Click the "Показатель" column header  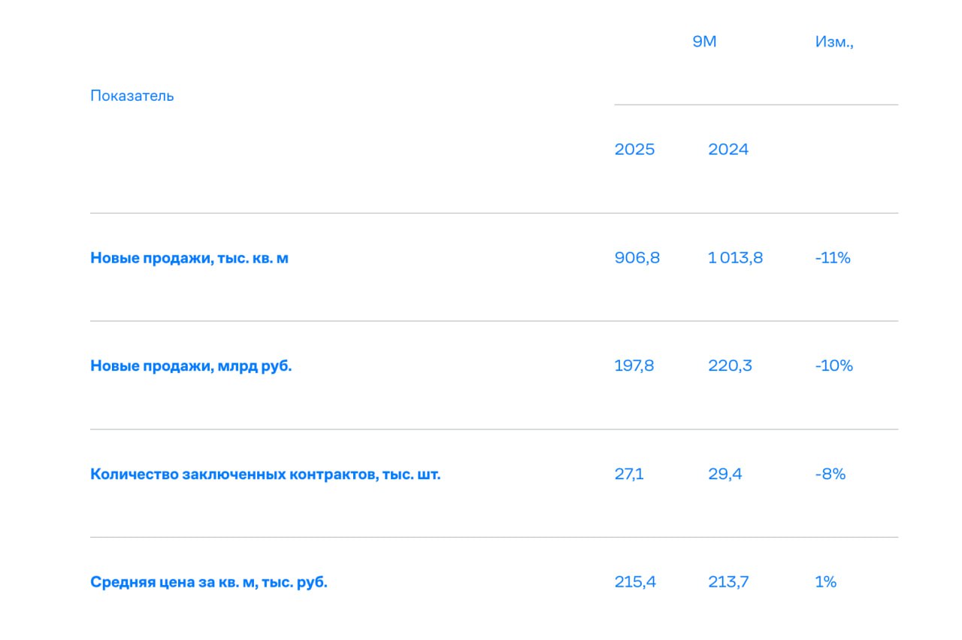(132, 96)
